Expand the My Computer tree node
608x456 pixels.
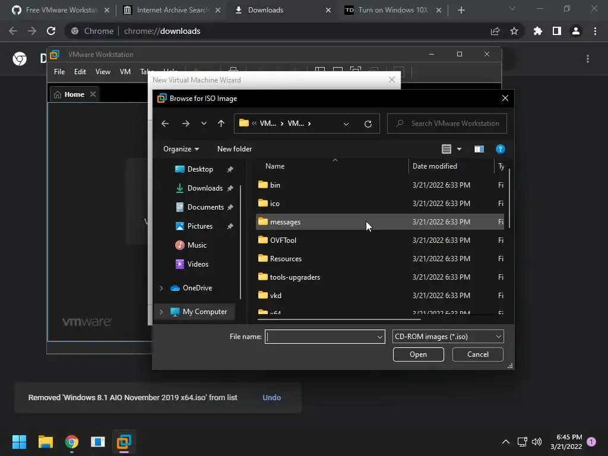point(161,312)
